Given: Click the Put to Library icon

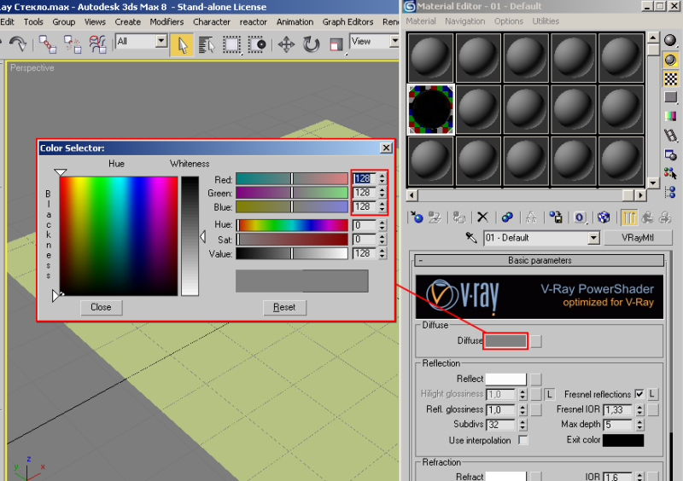Looking at the screenshot, I should [x=556, y=217].
